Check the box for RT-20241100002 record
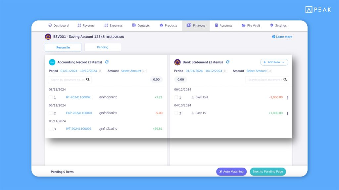 click(x=51, y=97)
